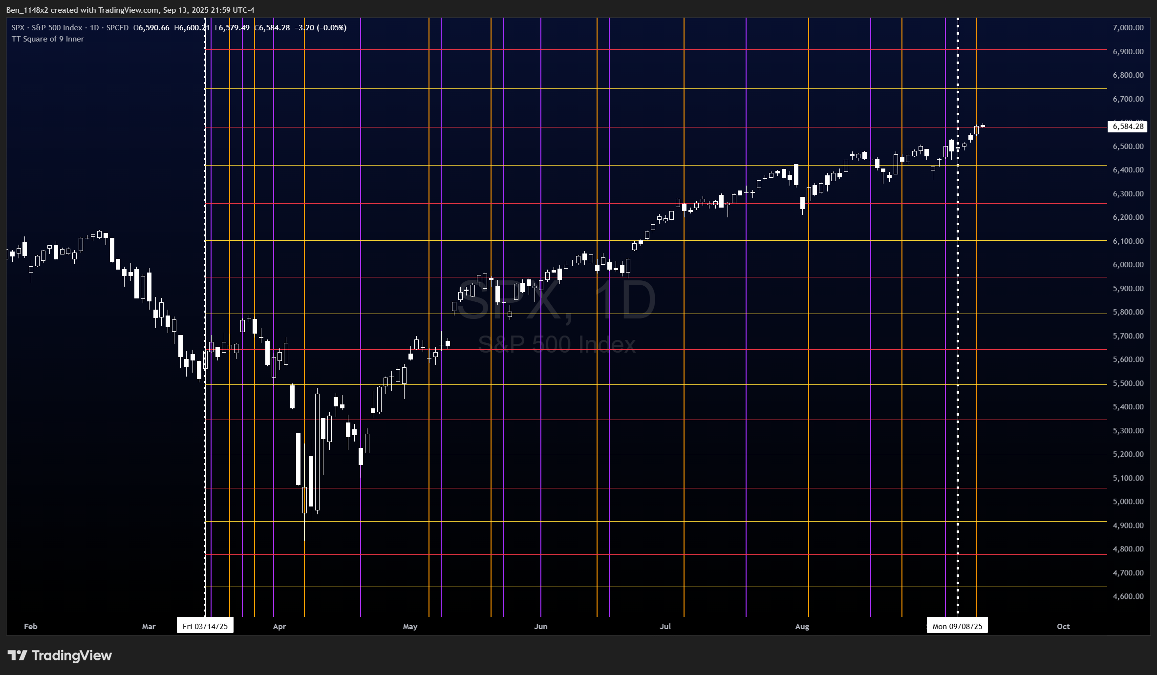Click the SPX, 1D watermark text

point(557,300)
